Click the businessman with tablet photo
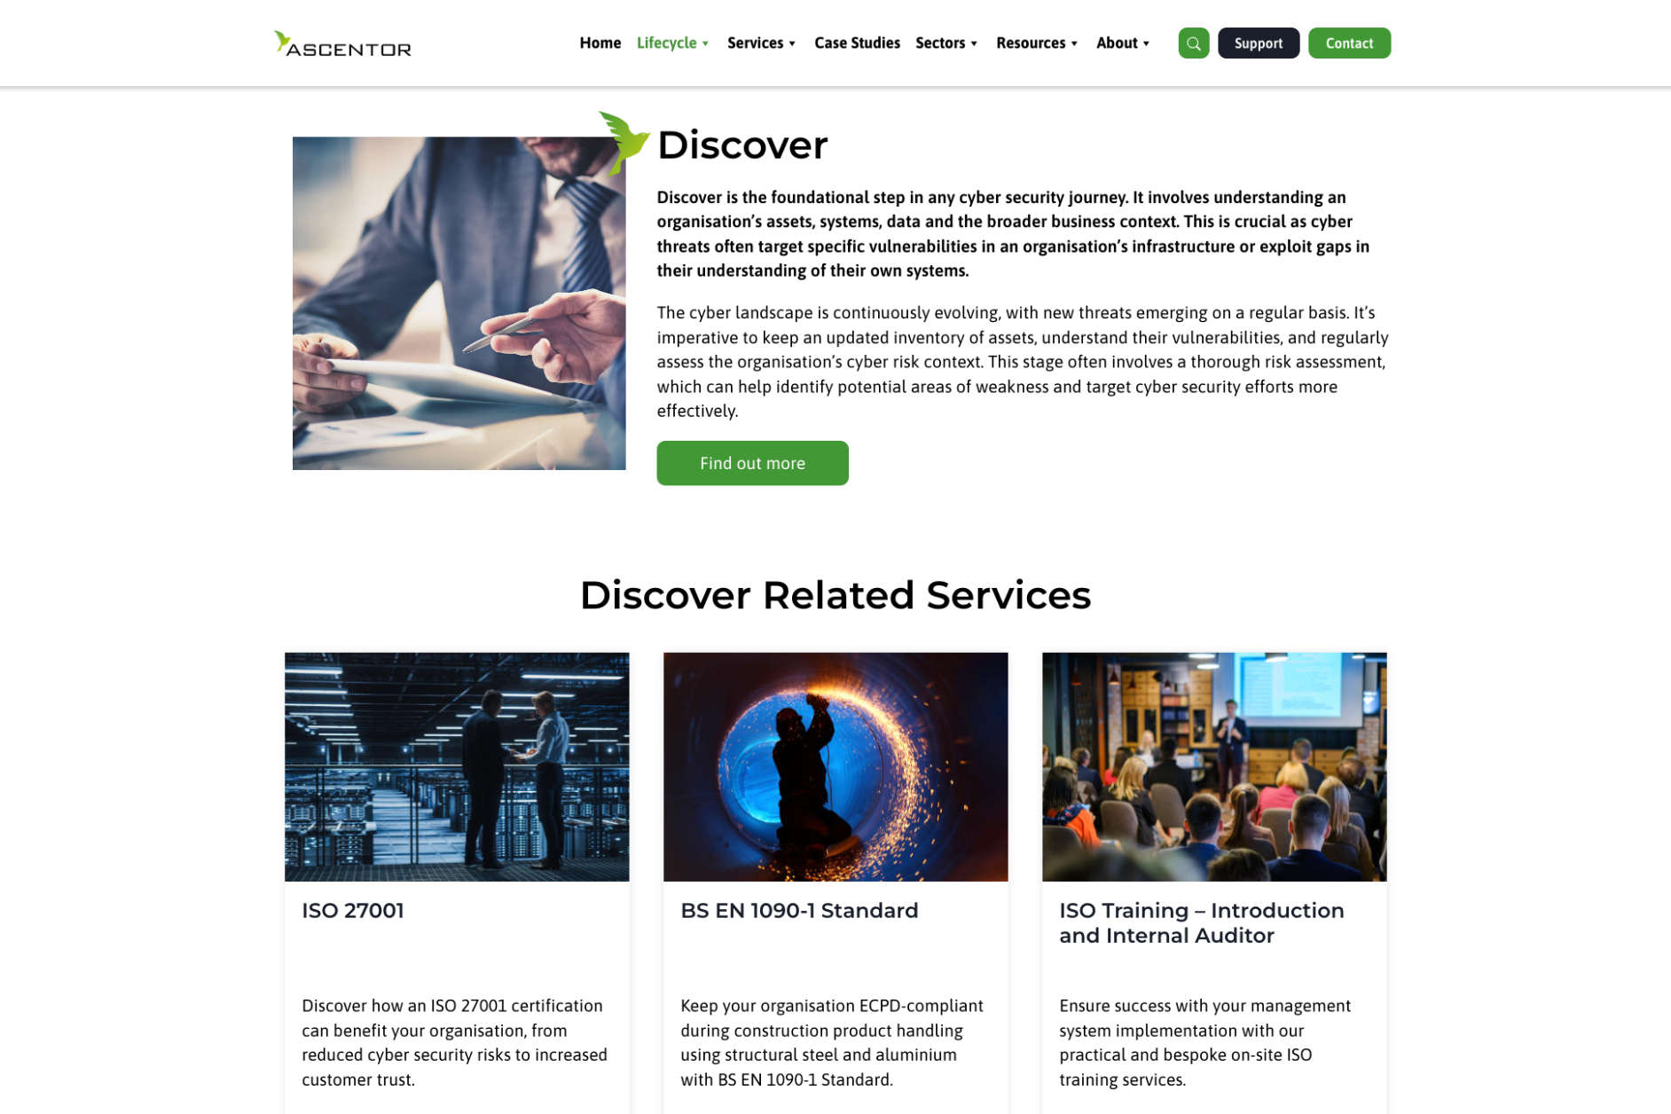Screen dimensions: 1671x1114 459,303
